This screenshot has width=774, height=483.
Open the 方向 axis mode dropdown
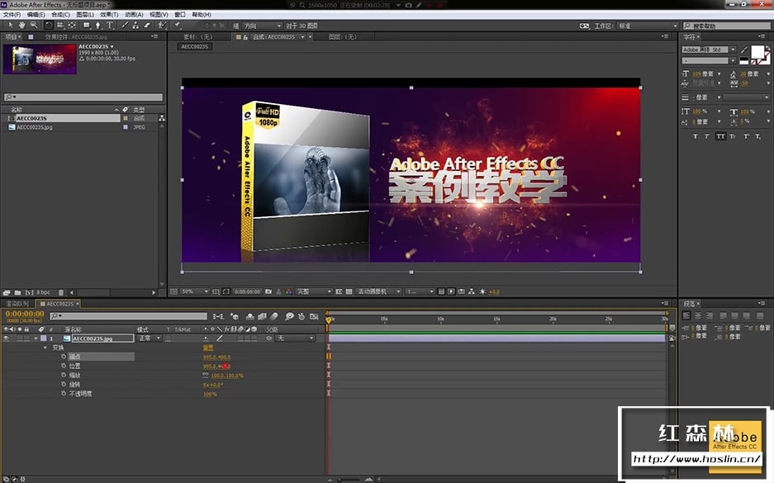[x=262, y=26]
